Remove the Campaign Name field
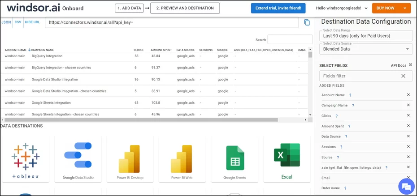Viewport: 417px width, 196px height. pyautogui.click(x=408, y=105)
